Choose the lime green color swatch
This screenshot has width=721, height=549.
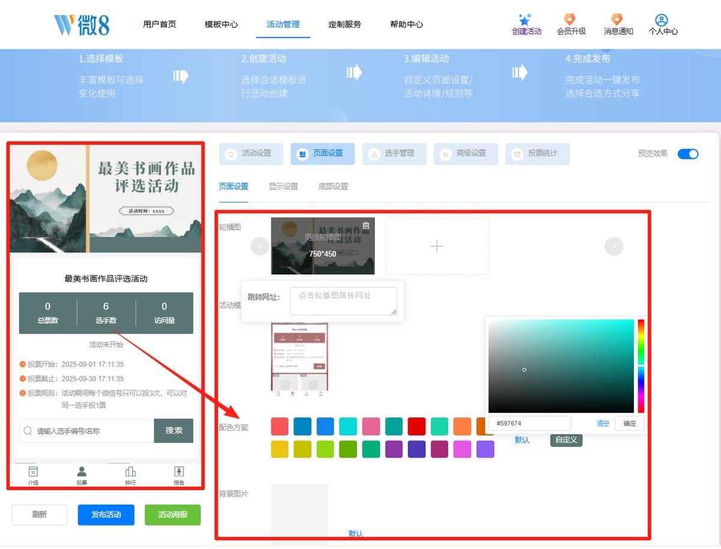pos(326,449)
